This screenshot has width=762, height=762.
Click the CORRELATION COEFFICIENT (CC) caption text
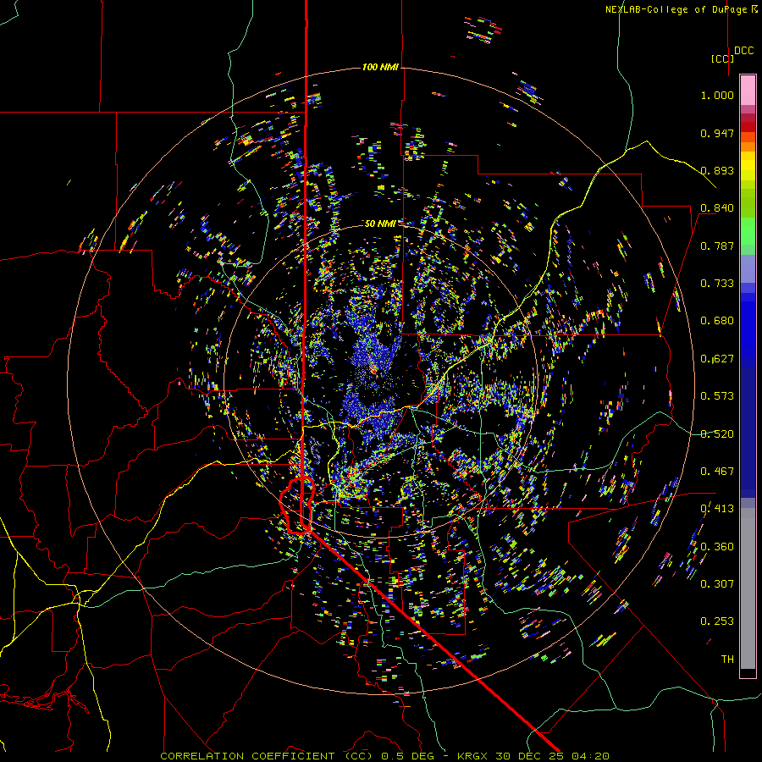[267, 756]
